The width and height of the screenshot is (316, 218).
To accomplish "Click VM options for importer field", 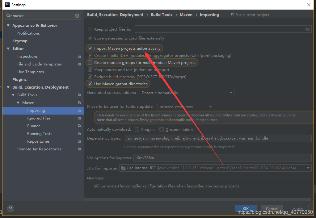I will [x=222, y=158].
